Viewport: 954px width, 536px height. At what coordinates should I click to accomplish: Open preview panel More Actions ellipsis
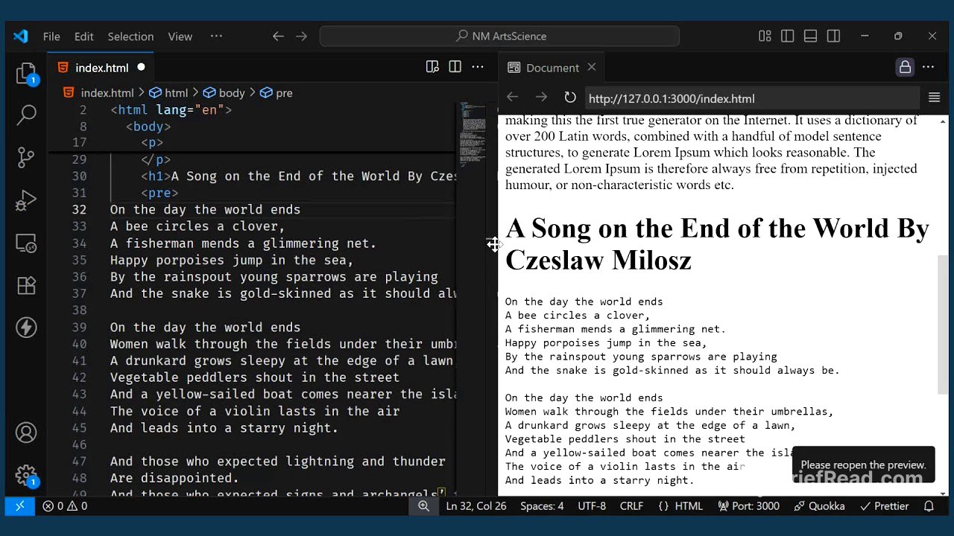[928, 67]
